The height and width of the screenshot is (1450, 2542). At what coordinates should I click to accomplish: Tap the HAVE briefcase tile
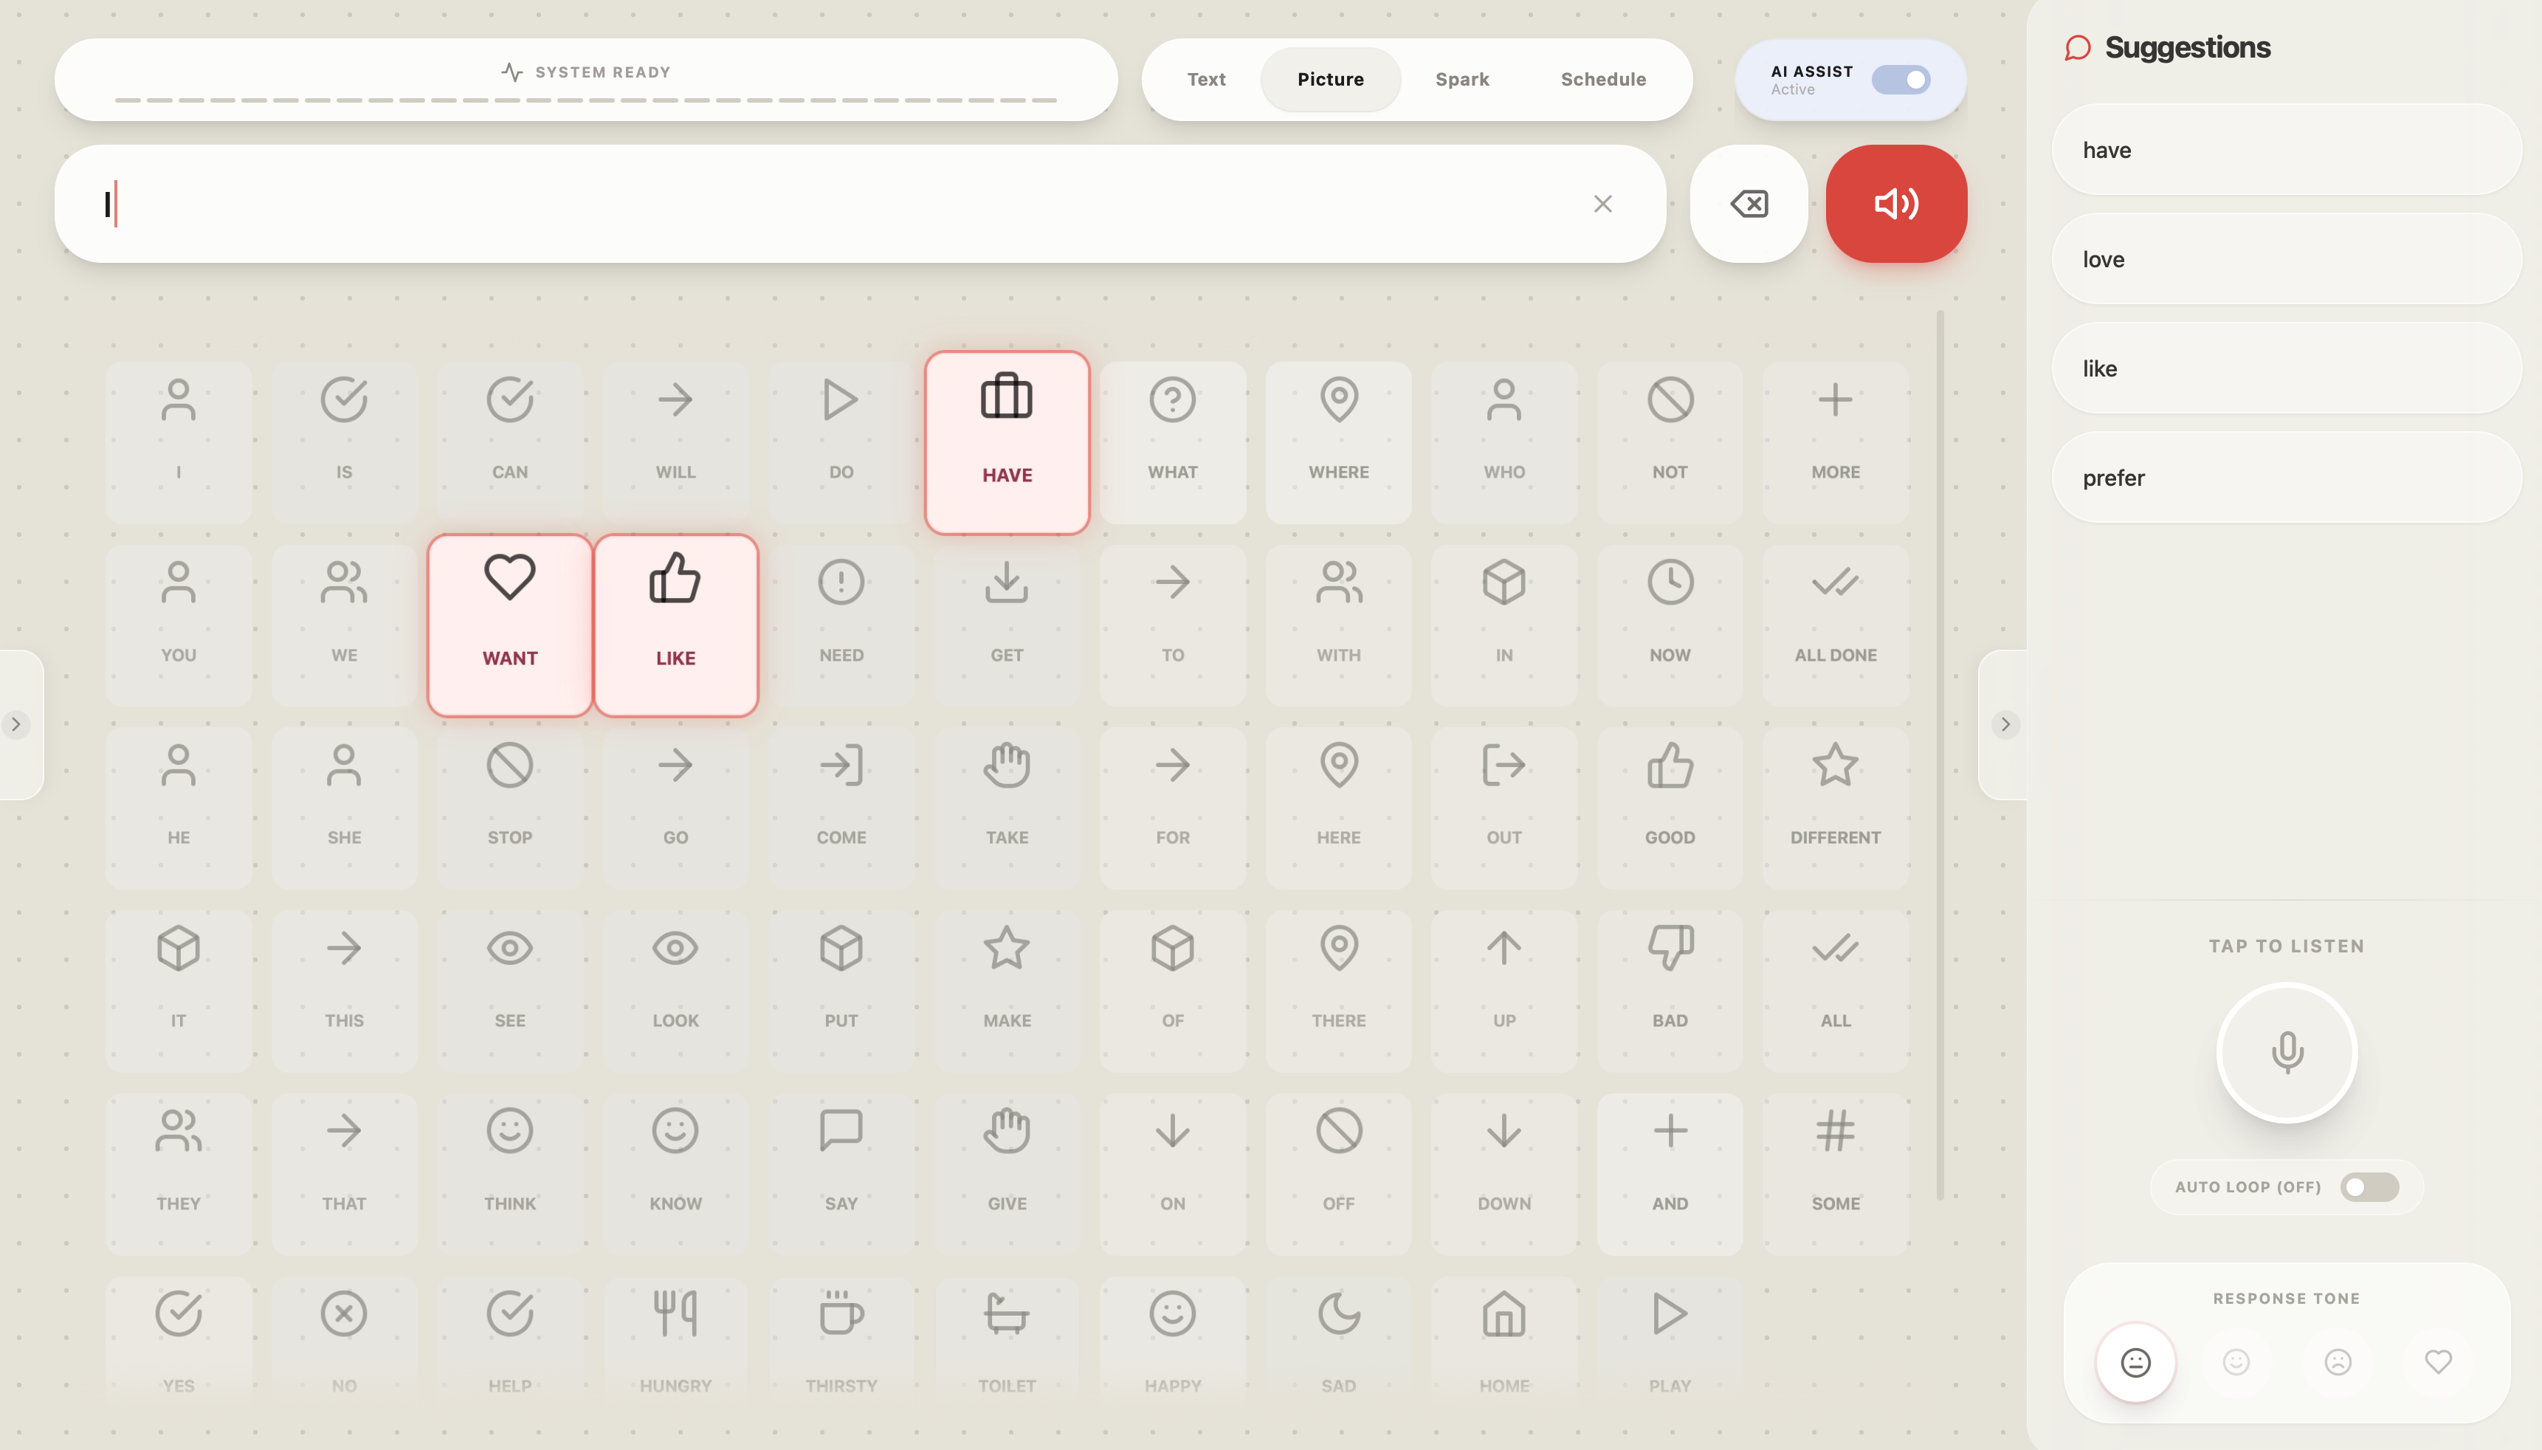click(1006, 442)
